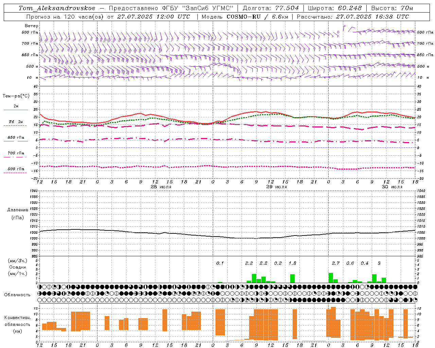Image resolution: width=435 pixels, height=348 pixels.
Task: Click the Облачность cloud cover label
Action: 17,295
